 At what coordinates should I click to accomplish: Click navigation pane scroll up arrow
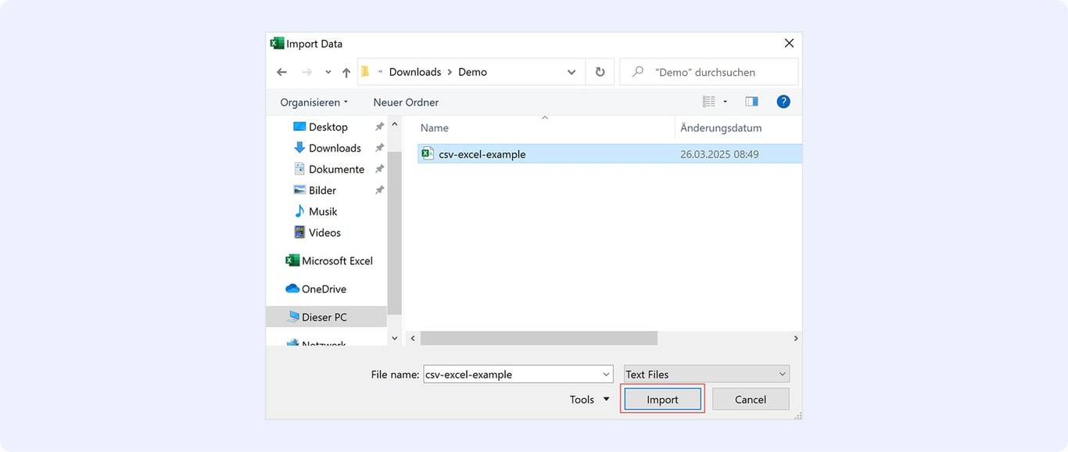(x=394, y=124)
